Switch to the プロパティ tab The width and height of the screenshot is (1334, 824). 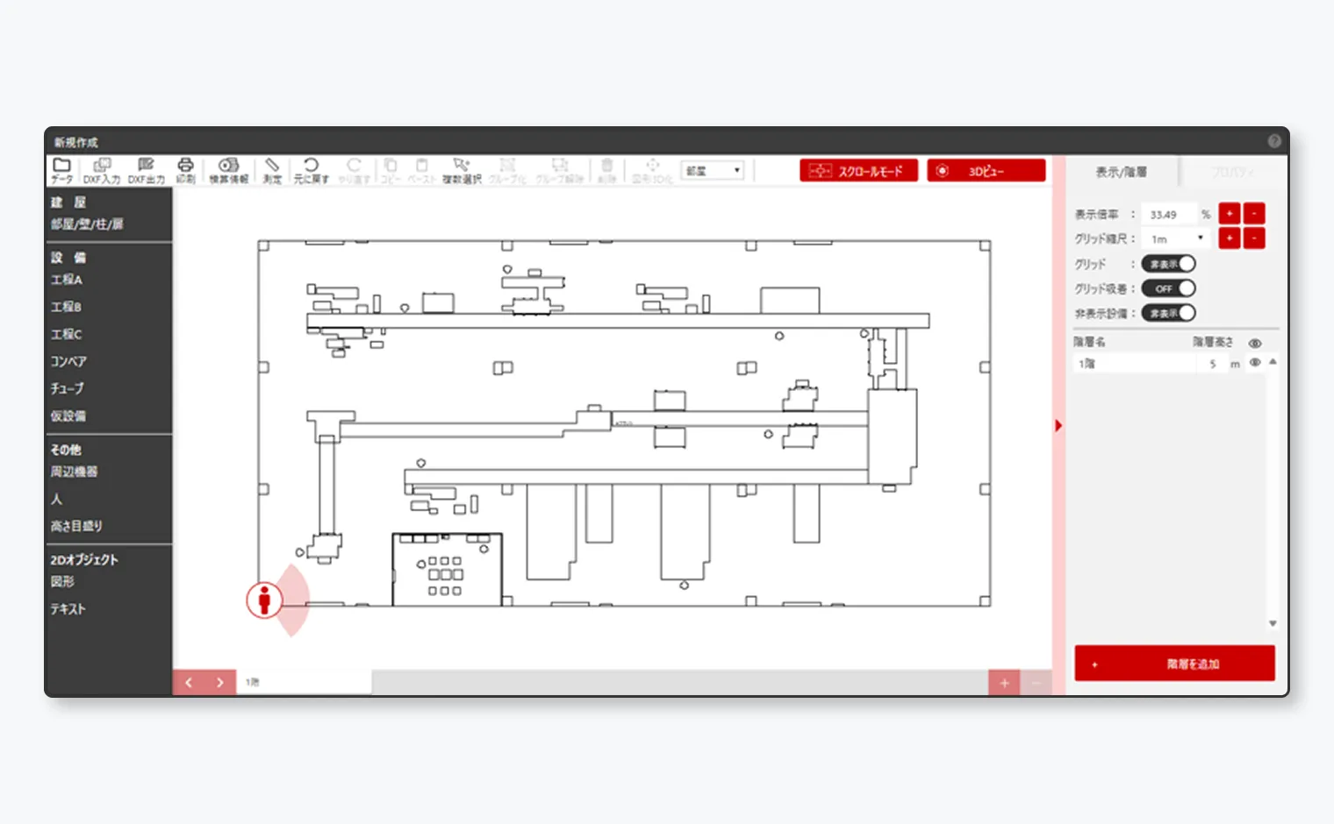point(1232,172)
